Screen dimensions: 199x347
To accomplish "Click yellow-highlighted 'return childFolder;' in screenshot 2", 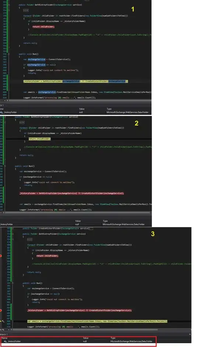I will (39, 139).
